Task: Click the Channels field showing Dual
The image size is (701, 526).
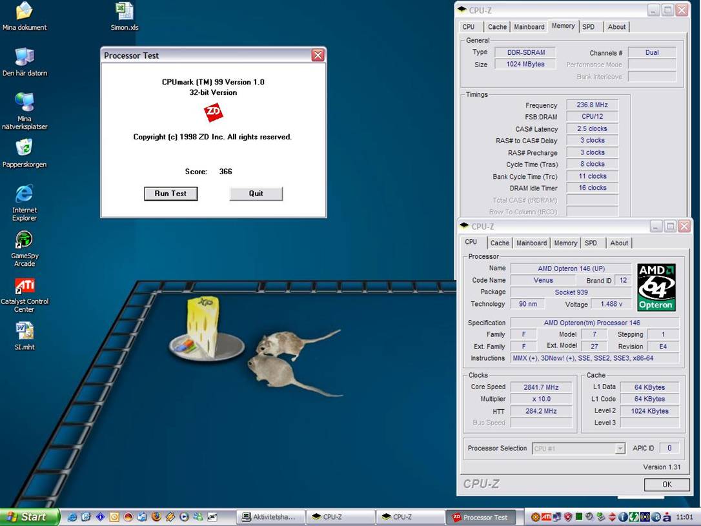Action: pos(652,52)
